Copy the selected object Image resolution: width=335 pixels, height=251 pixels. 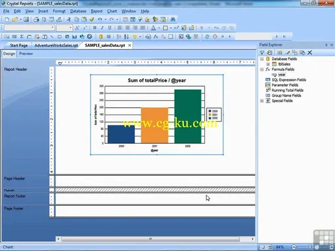pos(77,20)
